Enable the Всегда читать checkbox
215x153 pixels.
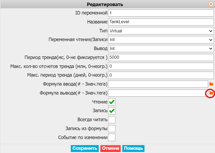point(112,120)
